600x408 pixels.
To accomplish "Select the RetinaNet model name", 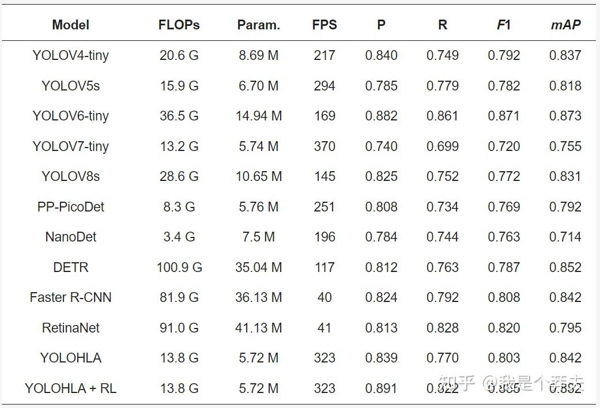I will tap(70, 328).
